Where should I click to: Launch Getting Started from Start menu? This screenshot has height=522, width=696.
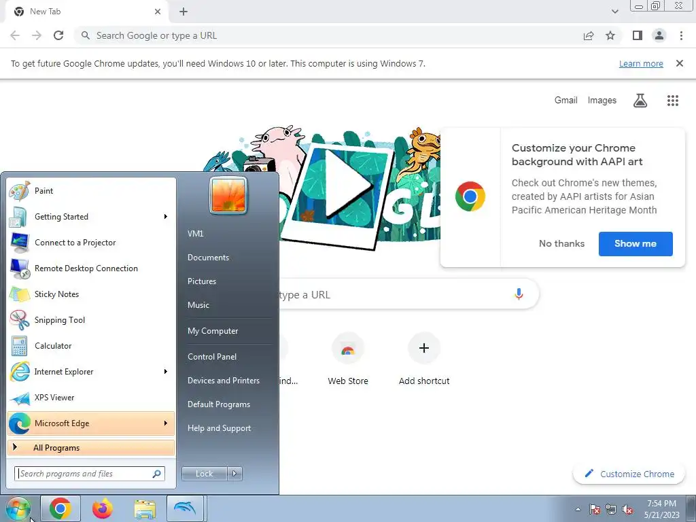[x=91, y=217]
